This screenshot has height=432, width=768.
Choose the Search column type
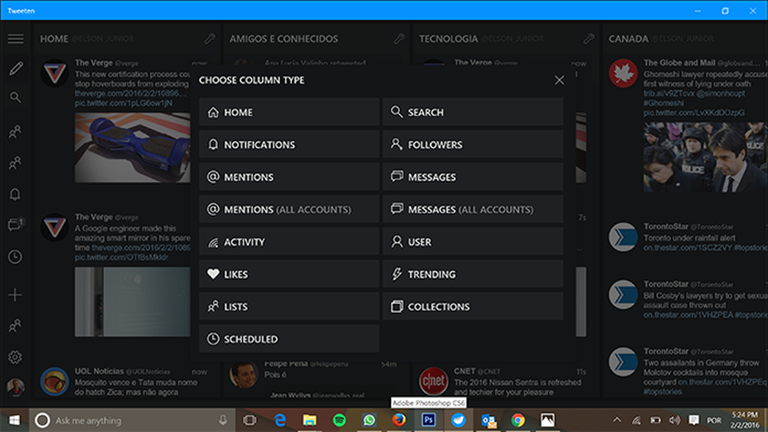click(473, 112)
